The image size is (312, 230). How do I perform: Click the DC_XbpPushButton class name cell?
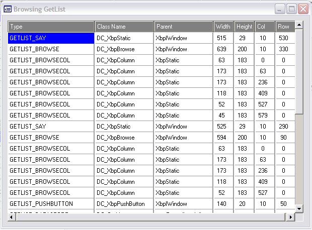(124, 204)
